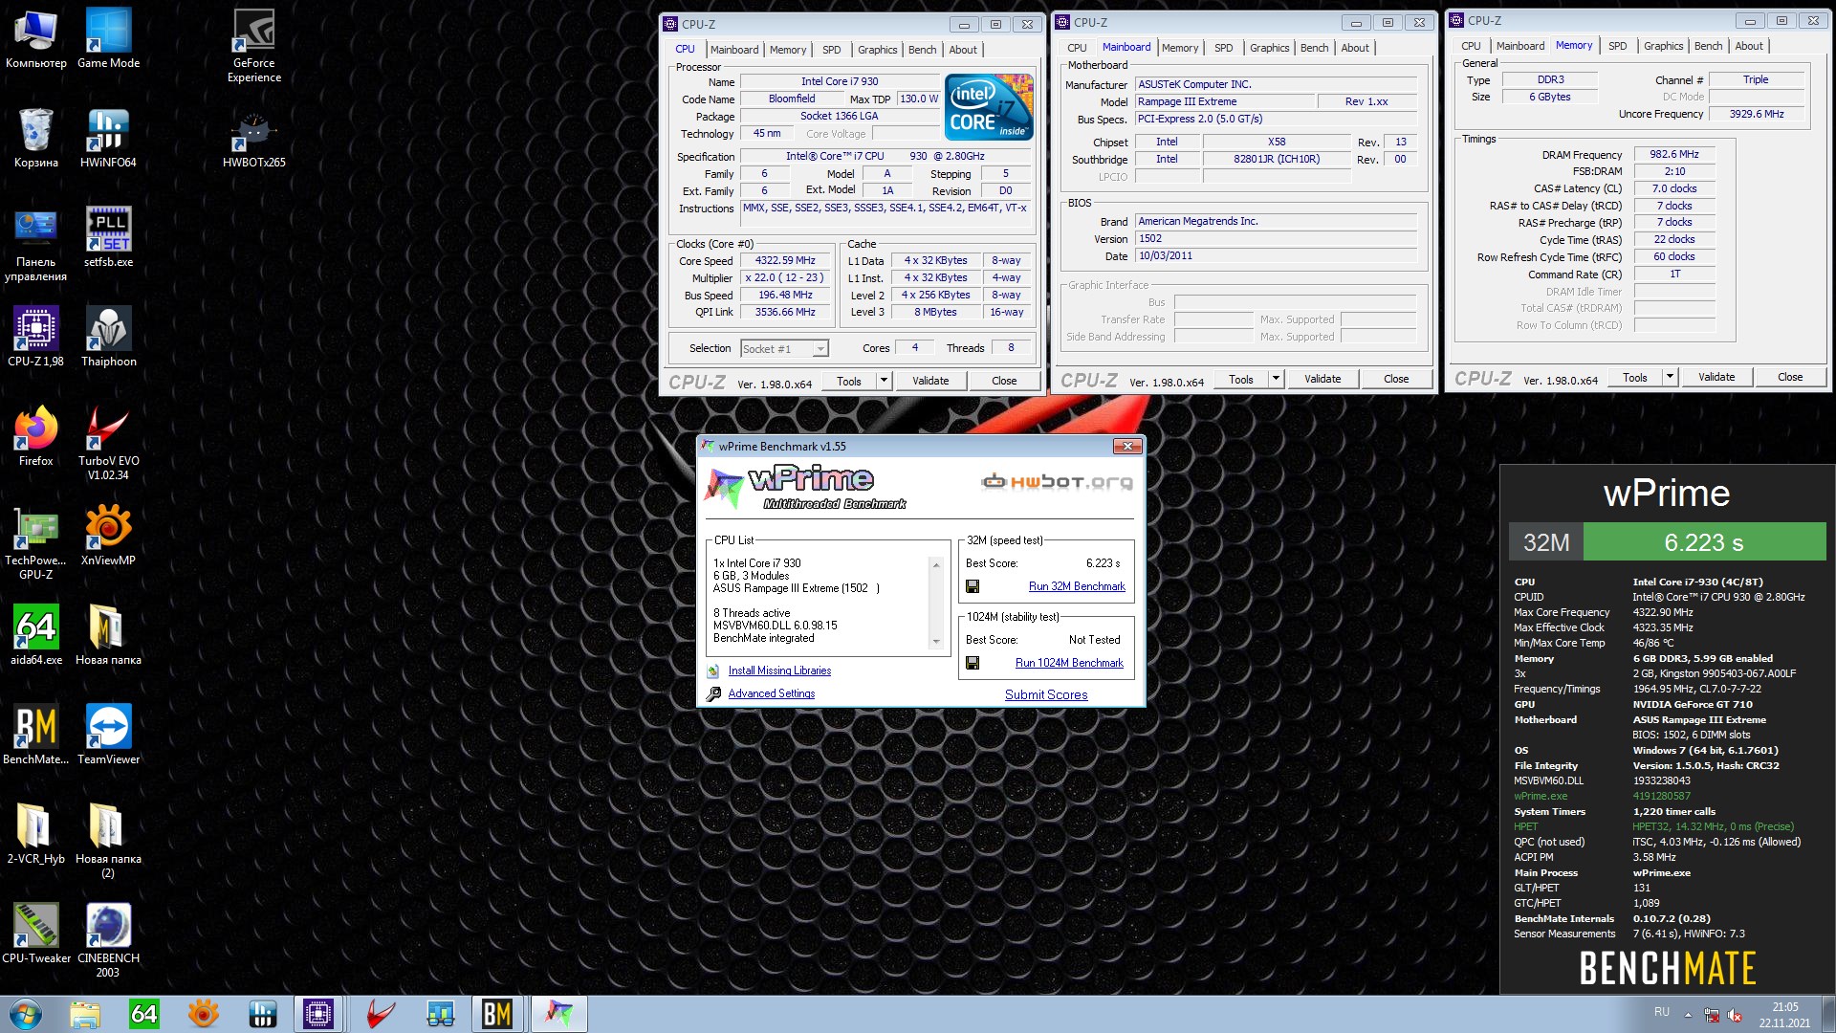
Task: Click the save icon beside Run 1024M Benchmark
Action: point(973,663)
